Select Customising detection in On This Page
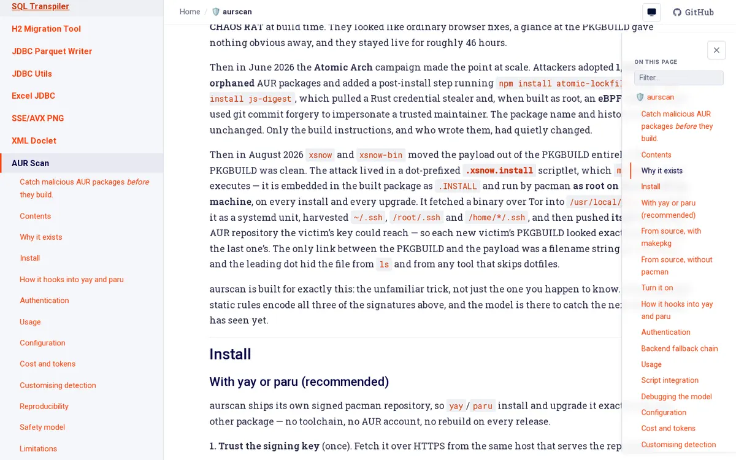Viewport: 736px width, 460px height. [x=678, y=445]
